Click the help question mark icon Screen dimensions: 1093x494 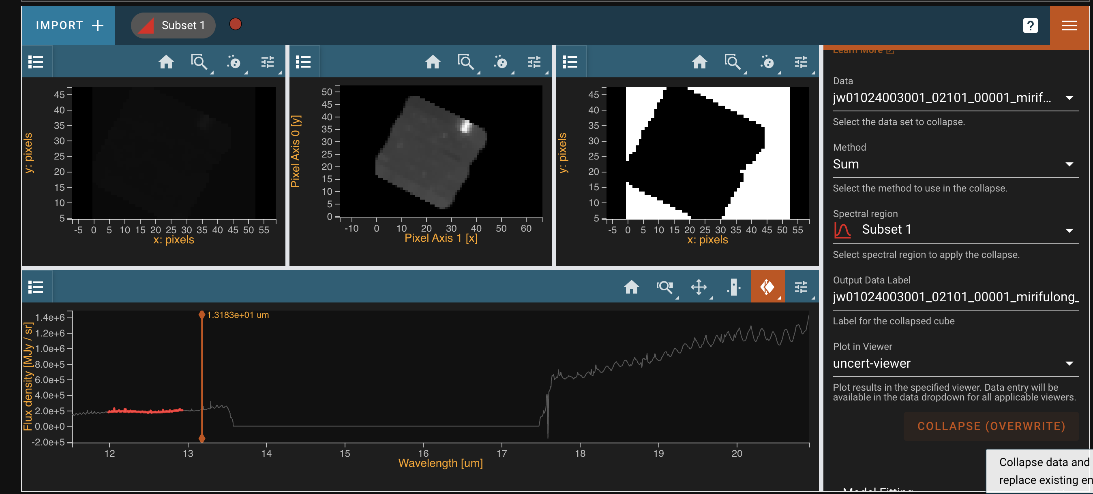coord(1030,26)
